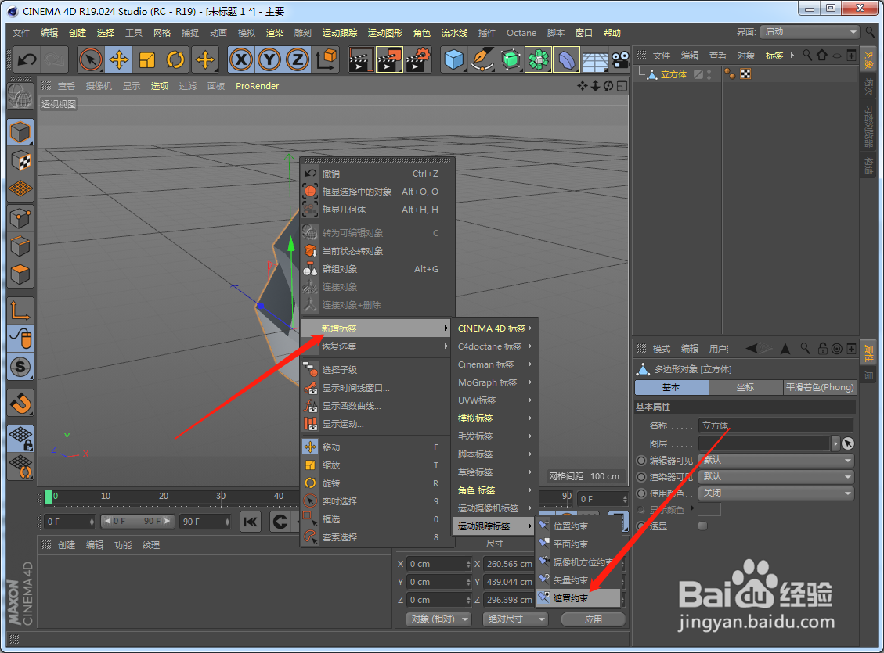The height and width of the screenshot is (653, 884).
Task: Add a Cube primitive object
Action: click(x=454, y=59)
